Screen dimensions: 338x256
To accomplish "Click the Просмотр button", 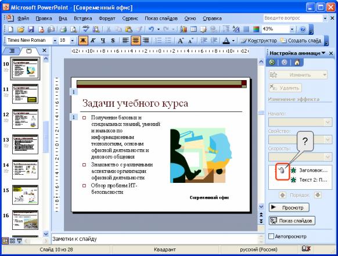I will pyautogui.click(x=289, y=207).
